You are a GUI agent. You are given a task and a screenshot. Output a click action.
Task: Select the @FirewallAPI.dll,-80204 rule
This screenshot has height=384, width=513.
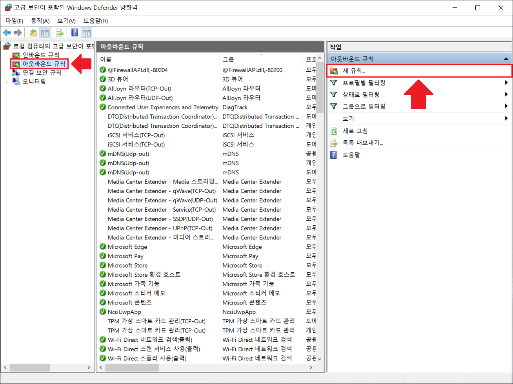coord(138,70)
